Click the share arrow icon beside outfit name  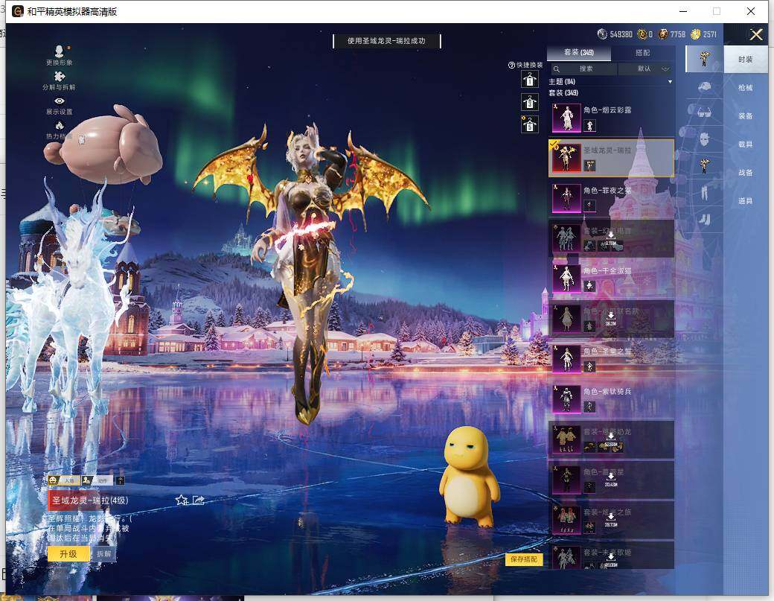[199, 500]
